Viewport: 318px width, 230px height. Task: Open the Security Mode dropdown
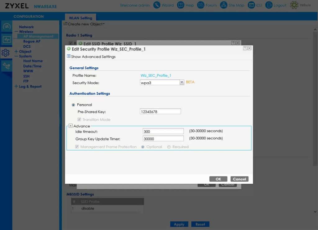click(x=182, y=82)
